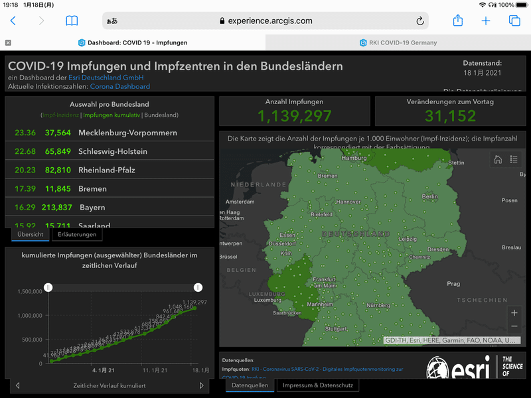
Task: Click the experience.arcgis.com address field
Action: point(265,21)
